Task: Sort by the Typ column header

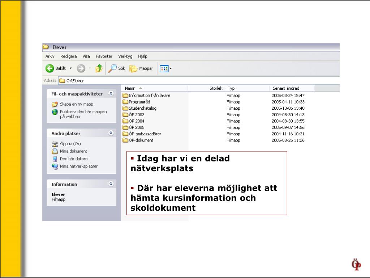Action: [x=246, y=88]
